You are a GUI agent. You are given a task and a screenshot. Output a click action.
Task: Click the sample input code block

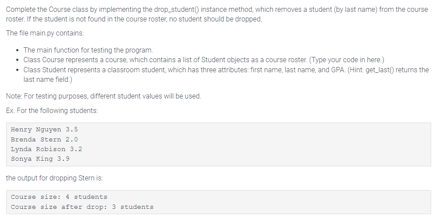point(219,145)
